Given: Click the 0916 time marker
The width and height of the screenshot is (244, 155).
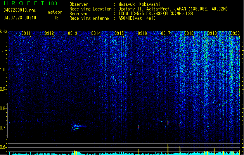Looking at the screenshot, I should [x=142, y=33].
